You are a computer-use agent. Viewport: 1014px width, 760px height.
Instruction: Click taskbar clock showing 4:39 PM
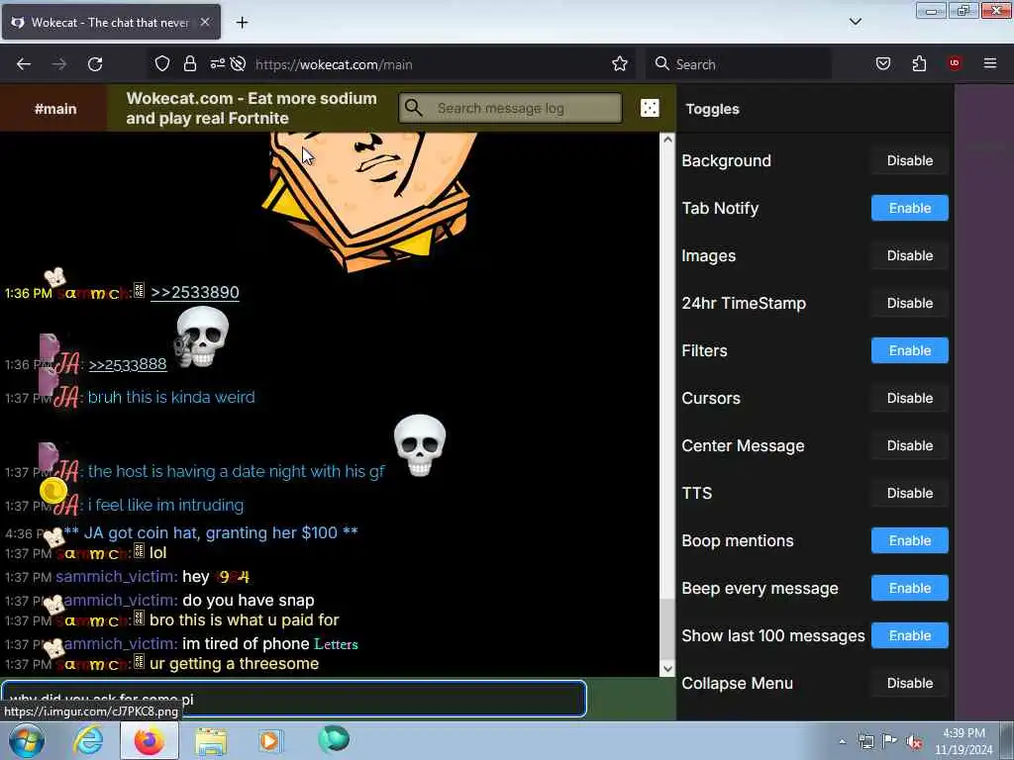click(963, 741)
